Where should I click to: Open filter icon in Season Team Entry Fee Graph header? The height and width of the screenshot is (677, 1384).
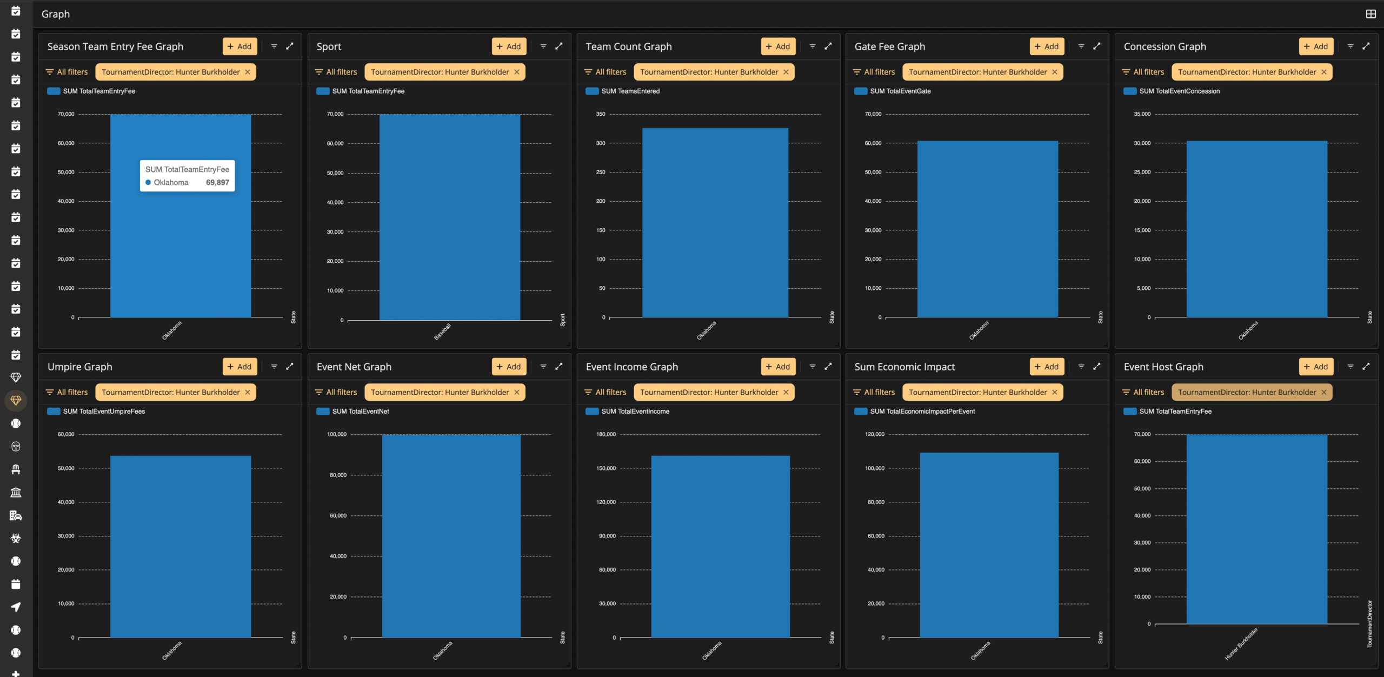coord(274,47)
